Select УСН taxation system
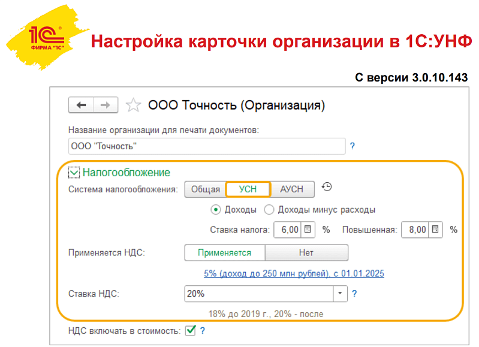The height and width of the screenshot is (347, 479). (248, 189)
